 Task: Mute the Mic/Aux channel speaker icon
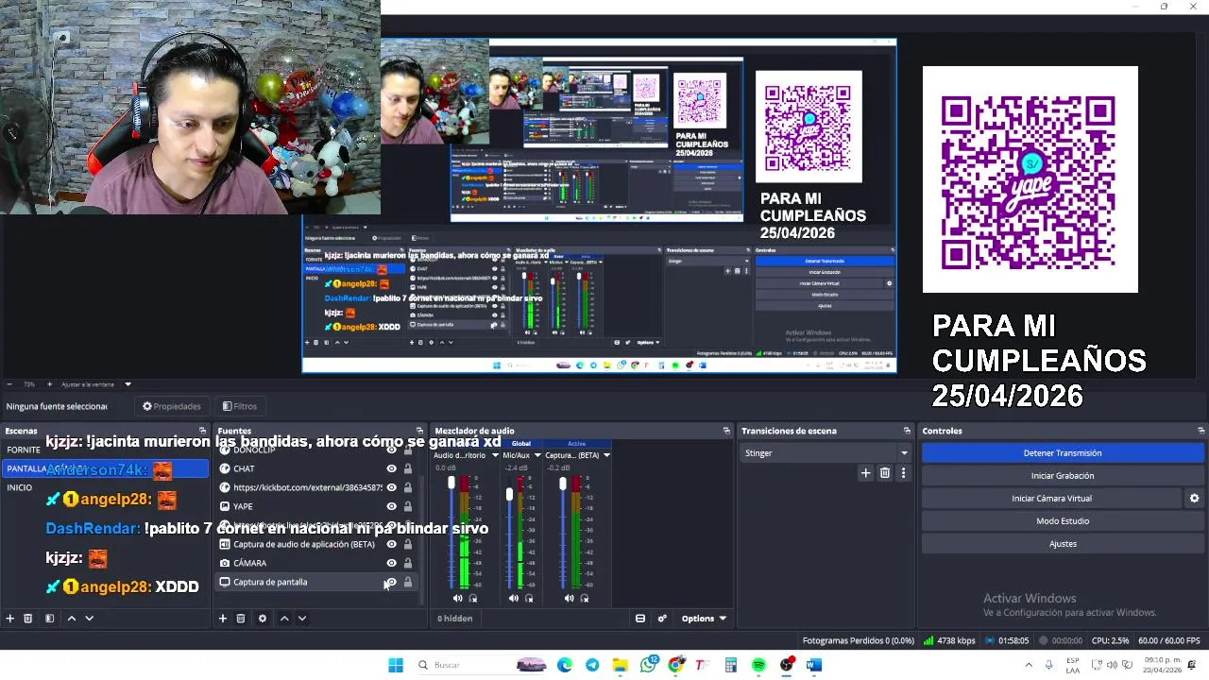click(513, 598)
